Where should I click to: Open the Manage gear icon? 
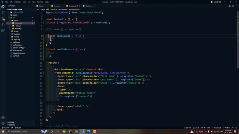pos(3,123)
